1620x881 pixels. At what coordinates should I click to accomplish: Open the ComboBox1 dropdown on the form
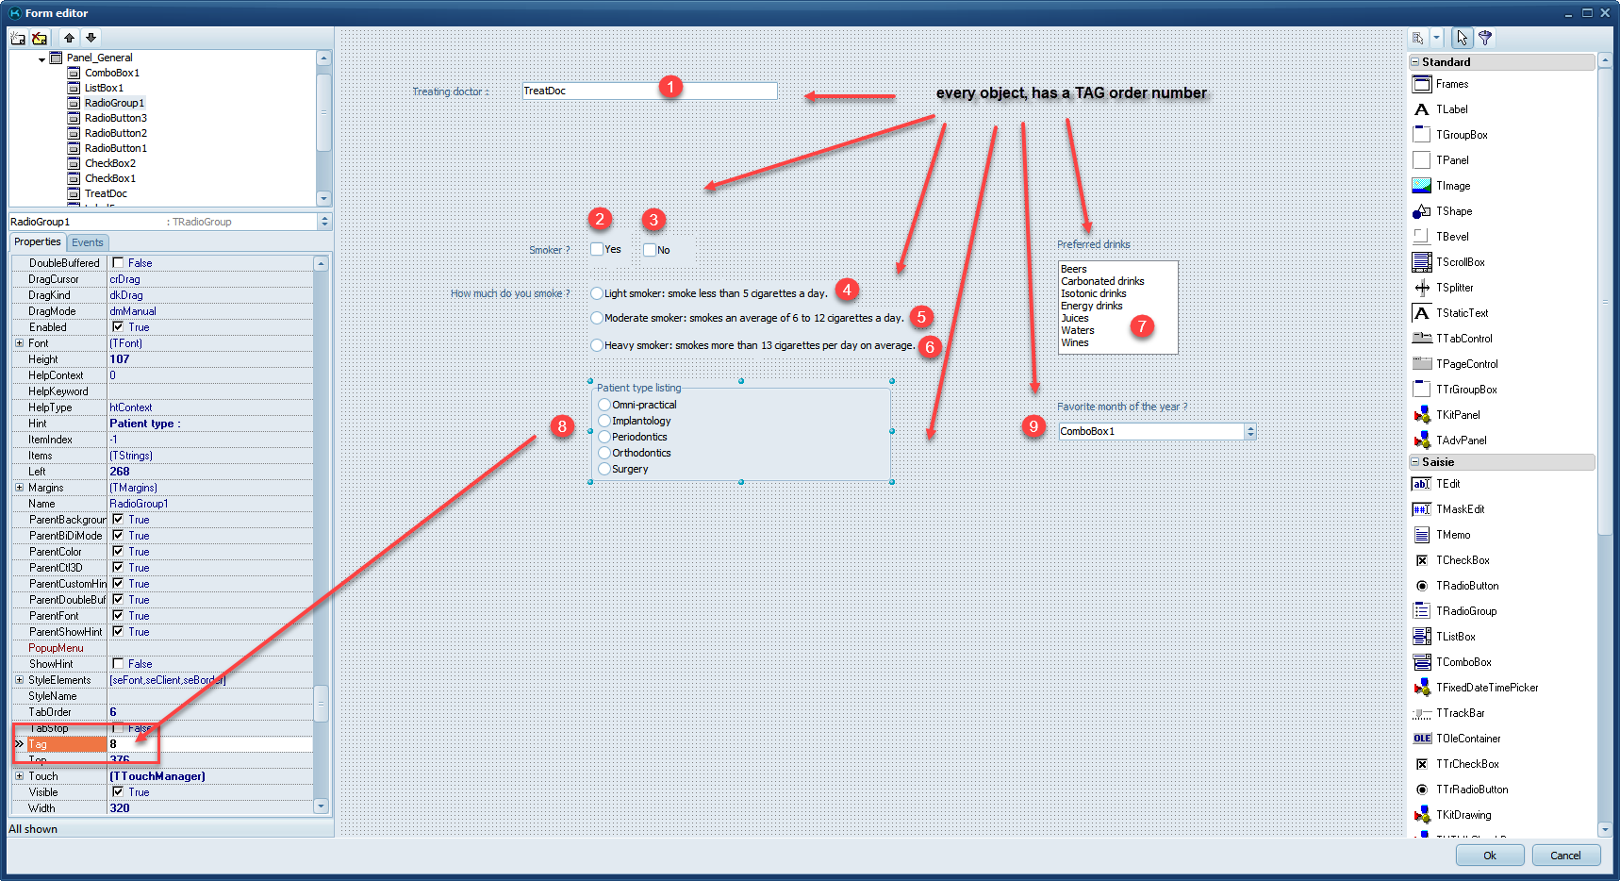tap(1249, 431)
